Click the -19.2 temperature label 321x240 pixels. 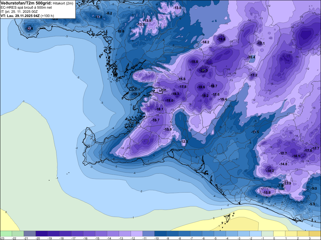click(204, 96)
